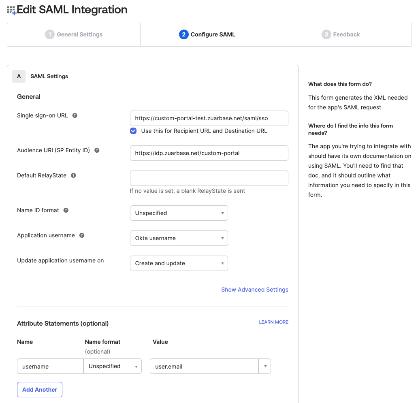Open Update application username on dropdown
The width and height of the screenshot is (418, 403).
(x=179, y=263)
